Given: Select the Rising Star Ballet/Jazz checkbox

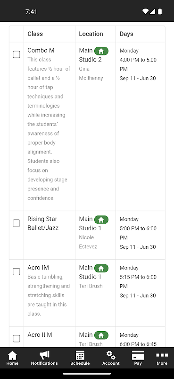Looking at the screenshot, I should 17,223.
